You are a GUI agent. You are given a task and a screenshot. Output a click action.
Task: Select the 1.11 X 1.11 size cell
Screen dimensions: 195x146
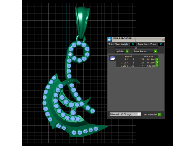click(x=128, y=62)
